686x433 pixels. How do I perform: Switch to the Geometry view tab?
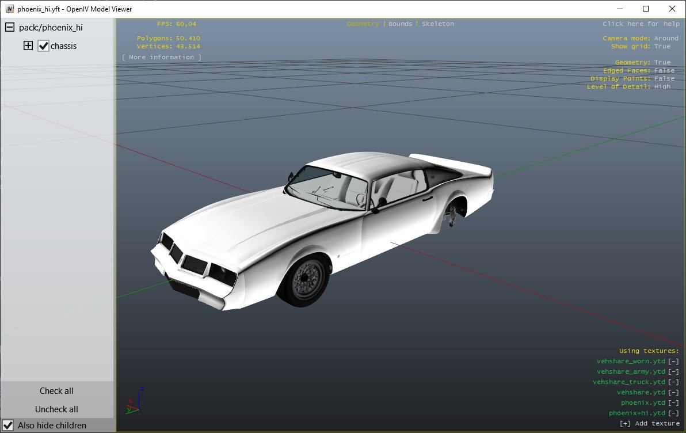click(363, 24)
